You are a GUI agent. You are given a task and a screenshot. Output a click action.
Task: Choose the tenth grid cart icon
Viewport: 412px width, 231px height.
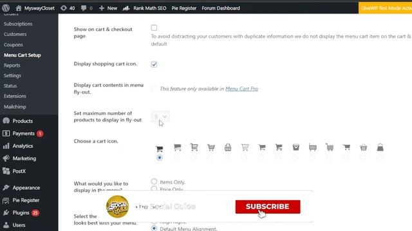[x=313, y=148]
